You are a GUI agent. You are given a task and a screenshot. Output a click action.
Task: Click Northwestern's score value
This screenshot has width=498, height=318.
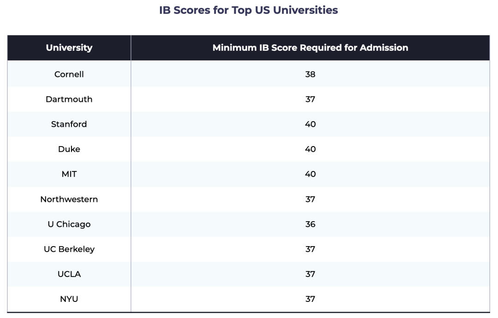310,199
